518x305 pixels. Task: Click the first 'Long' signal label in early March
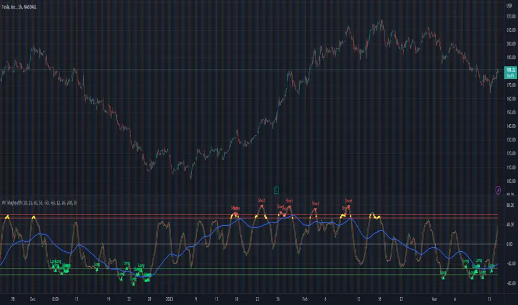pos(444,272)
